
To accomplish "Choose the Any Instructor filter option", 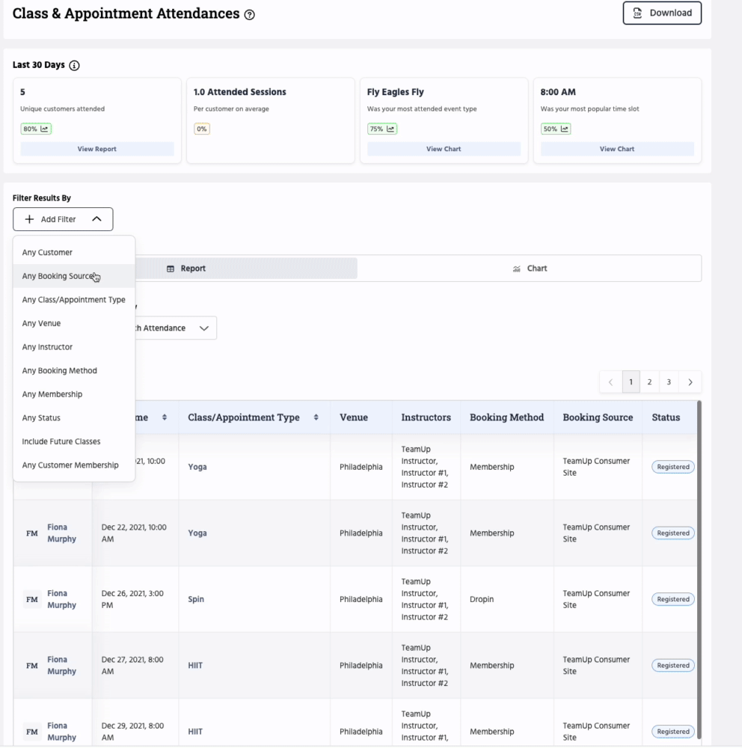I will 47,347.
